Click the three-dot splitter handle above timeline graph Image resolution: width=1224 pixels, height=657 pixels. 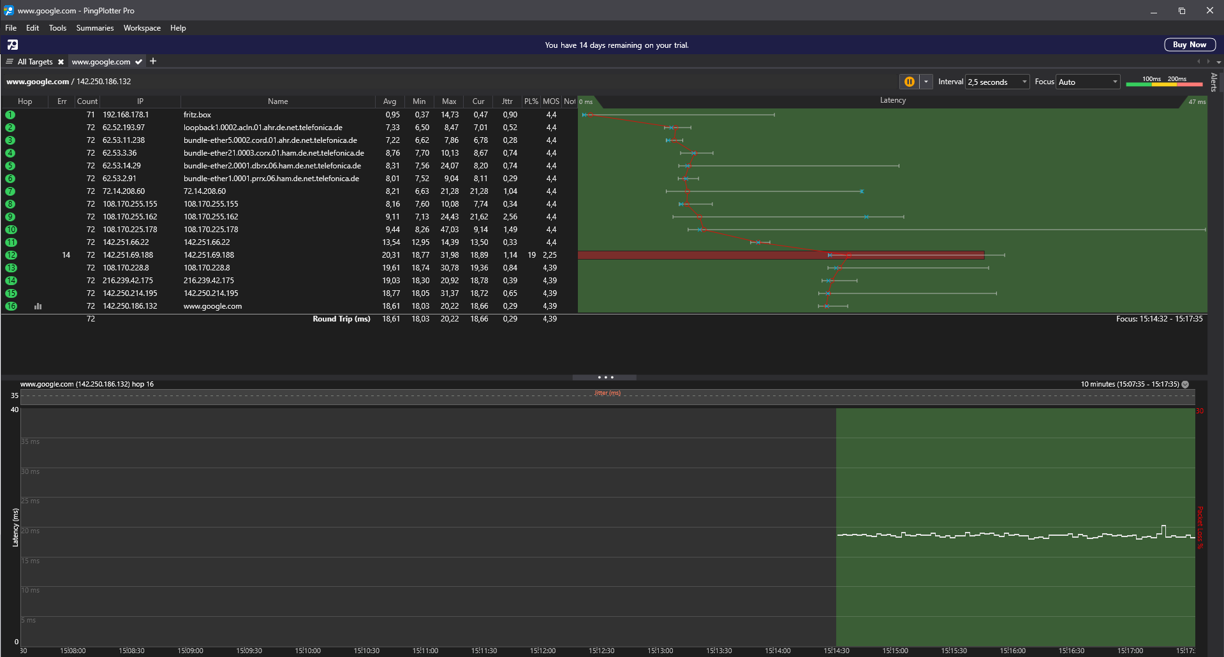(x=605, y=378)
